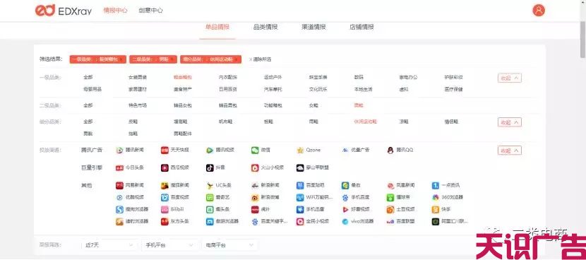The image size is (586, 260).
Task: Select 数码 under 一级品类
Action: point(359,78)
